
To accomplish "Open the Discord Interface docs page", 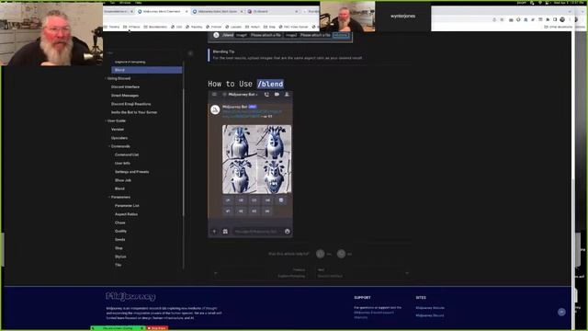I will (x=125, y=86).
